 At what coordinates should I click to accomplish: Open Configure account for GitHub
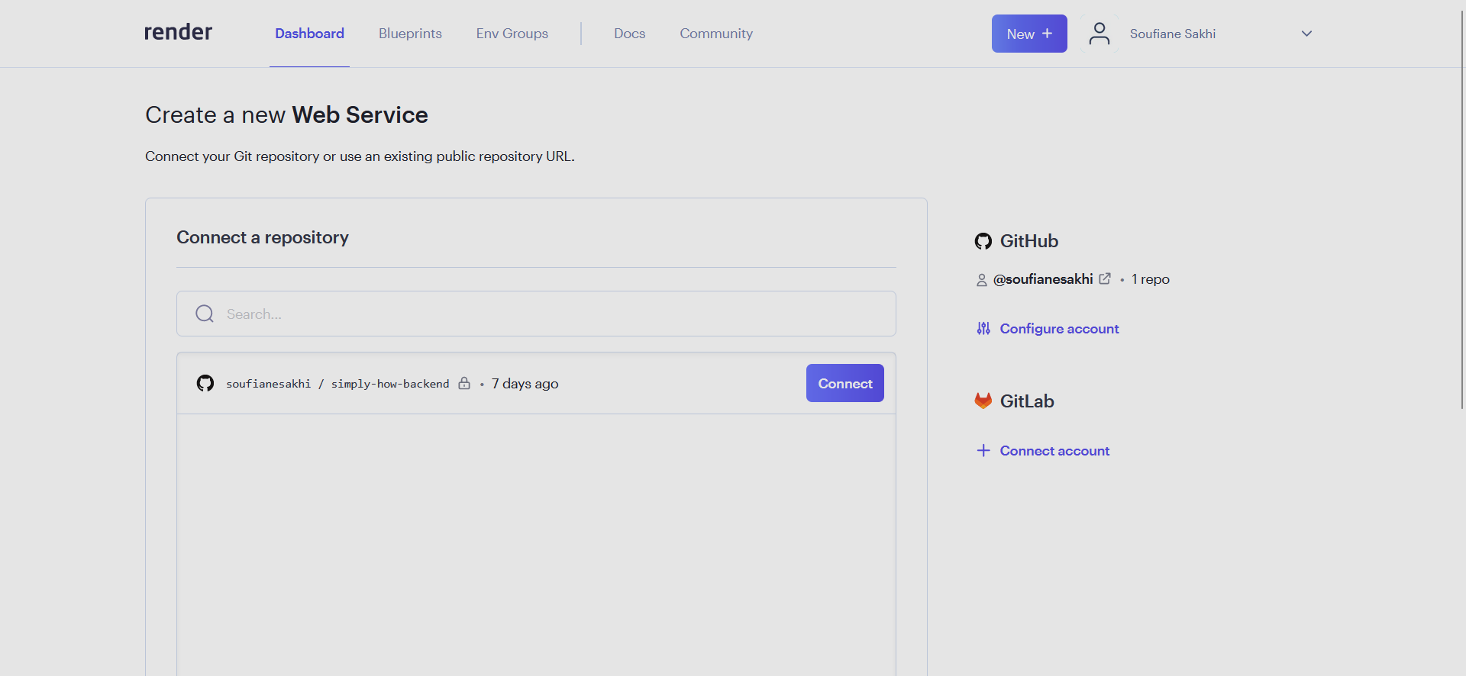1059,329
